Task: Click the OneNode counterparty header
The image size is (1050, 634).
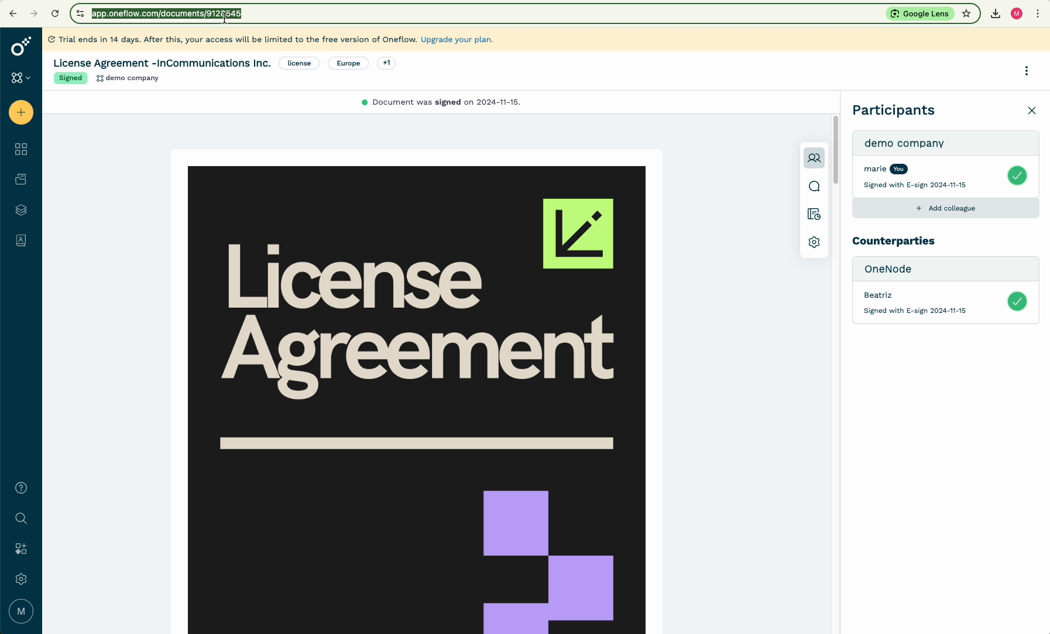Action: tap(946, 269)
